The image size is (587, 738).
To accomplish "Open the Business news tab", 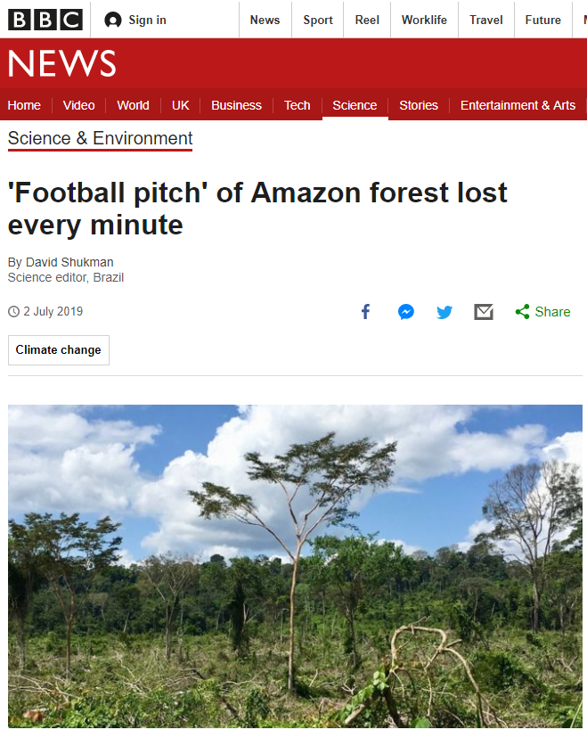I will coord(236,105).
